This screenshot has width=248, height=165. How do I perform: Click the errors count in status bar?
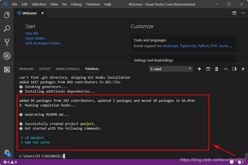pos(7,162)
